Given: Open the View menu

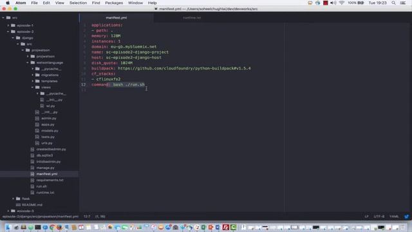Looking at the screenshot, I should click(x=60, y=3).
